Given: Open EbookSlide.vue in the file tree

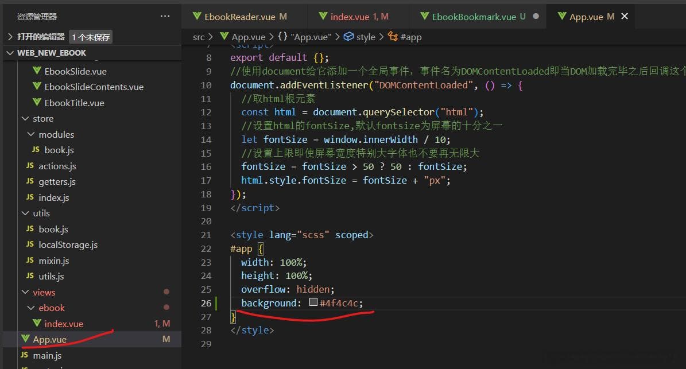Looking at the screenshot, I should (75, 71).
